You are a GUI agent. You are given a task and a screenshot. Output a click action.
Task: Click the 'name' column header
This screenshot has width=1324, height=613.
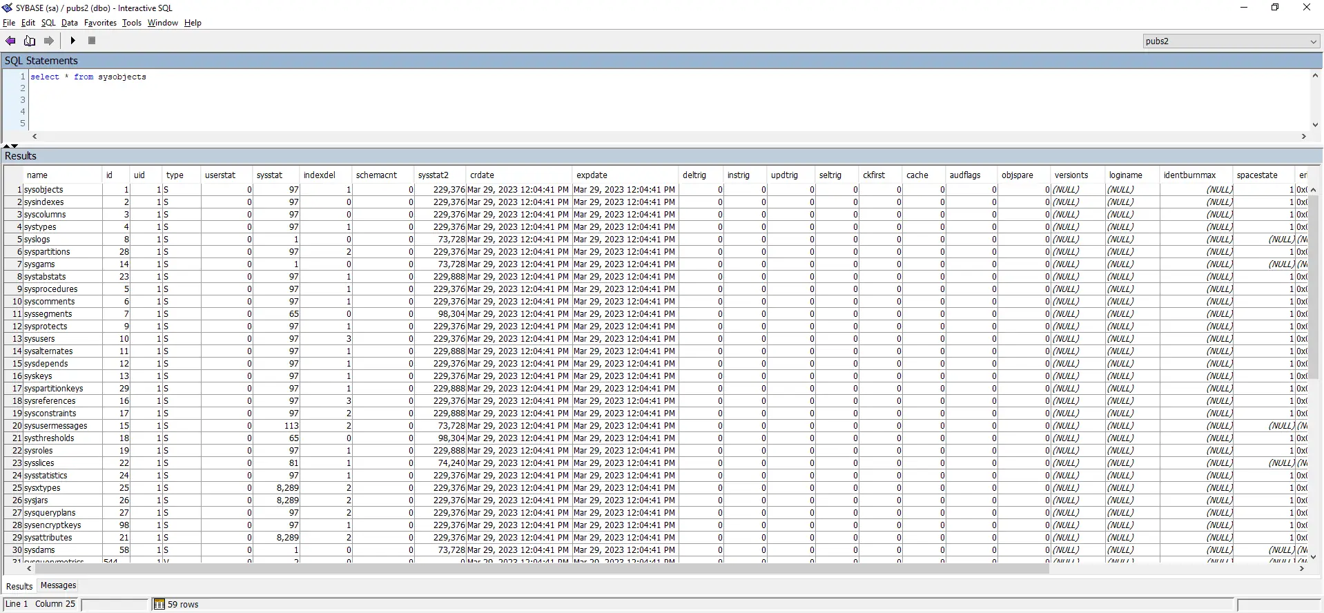coord(63,175)
